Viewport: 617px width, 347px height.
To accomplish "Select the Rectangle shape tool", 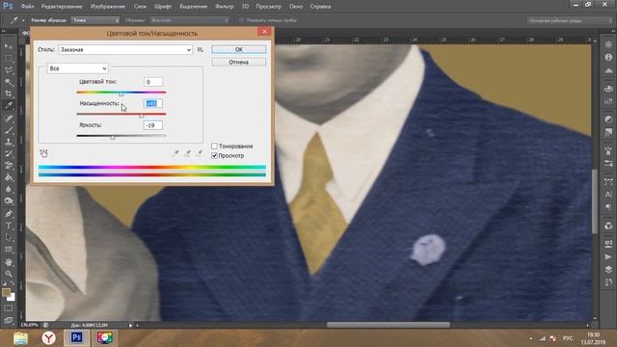I will point(9,250).
